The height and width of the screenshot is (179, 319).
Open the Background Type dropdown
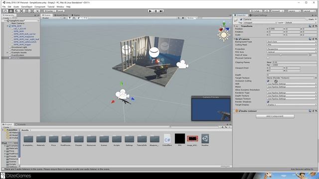(292, 42)
